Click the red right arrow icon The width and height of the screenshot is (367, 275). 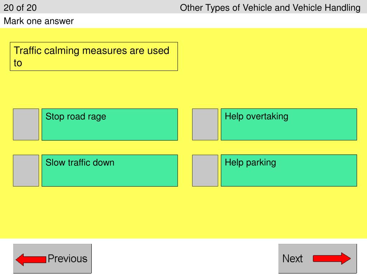[332, 259]
